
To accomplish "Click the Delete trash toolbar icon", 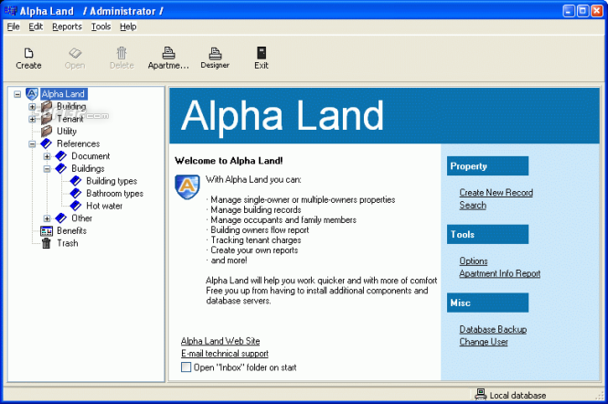I will 122,53.
